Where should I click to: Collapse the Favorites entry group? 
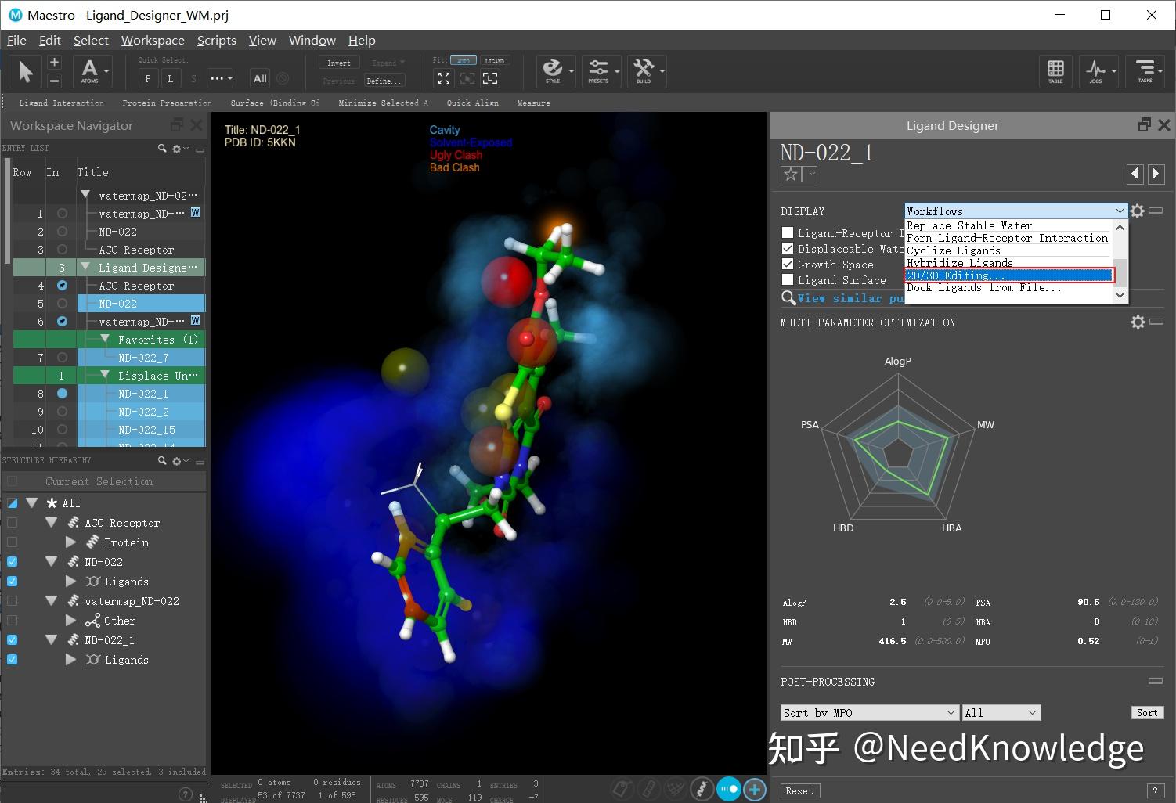pos(106,339)
